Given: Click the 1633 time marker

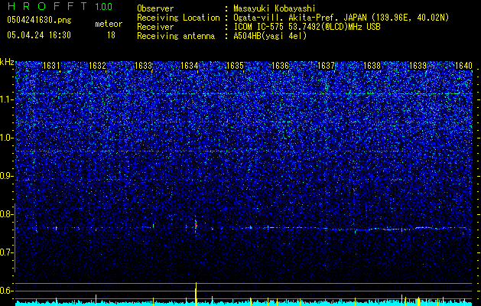Looking at the screenshot, I should tap(143, 66).
